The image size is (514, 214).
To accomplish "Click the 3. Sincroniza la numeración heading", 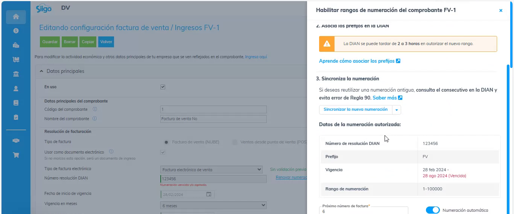I will coord(347,79).
